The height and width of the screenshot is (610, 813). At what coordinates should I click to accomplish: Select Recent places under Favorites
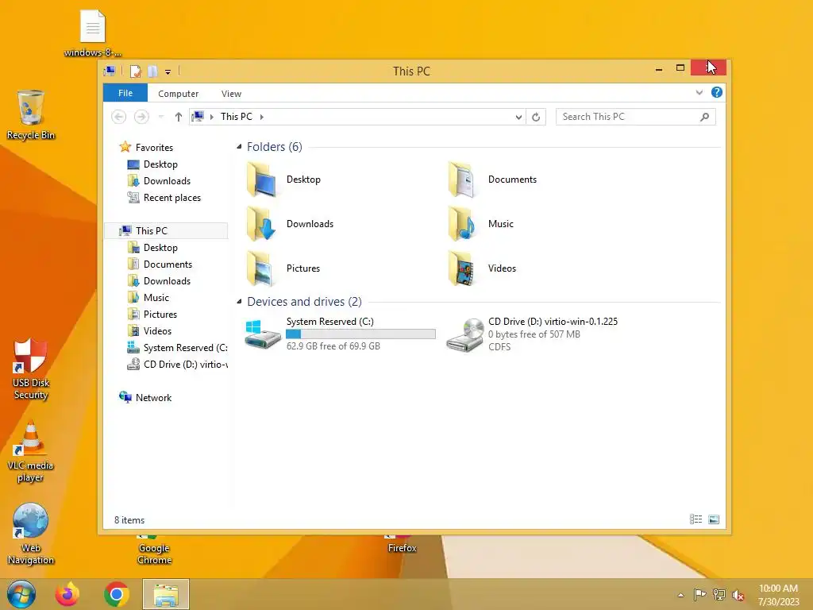[x=172, y=198]
